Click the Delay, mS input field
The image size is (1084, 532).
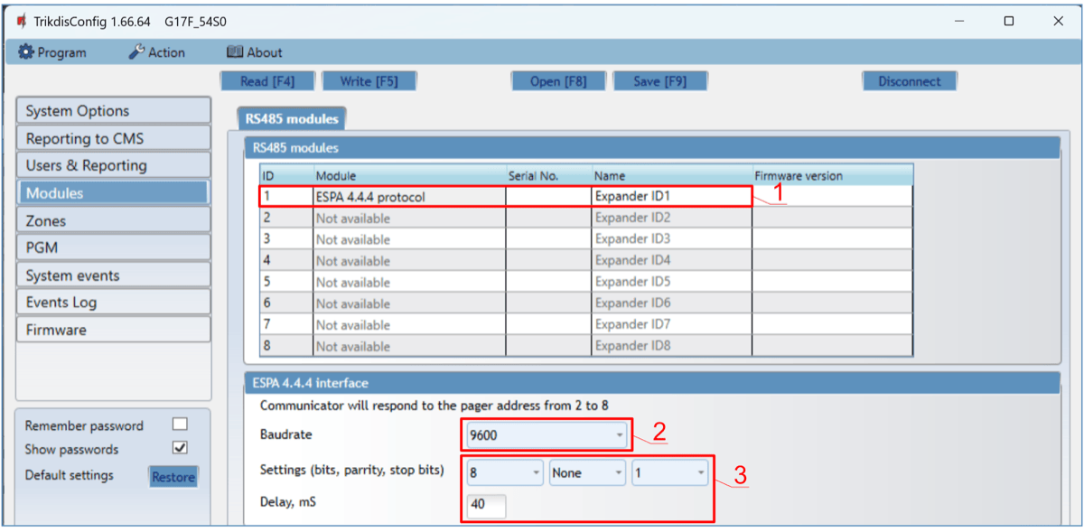point(486,505)
